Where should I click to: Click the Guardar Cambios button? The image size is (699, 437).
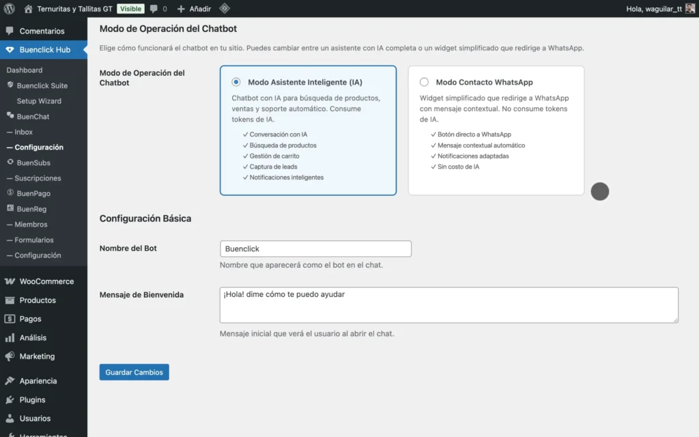[134, 372]
